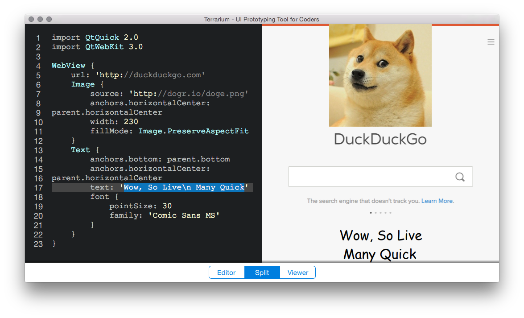Click 'import QtQuick 2.0' on line 1
Viewport: 524px width, 318px height.
click(x=95, y=37)
